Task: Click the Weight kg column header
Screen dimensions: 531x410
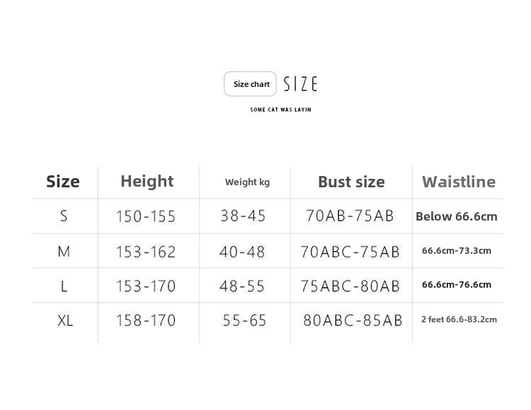Action: tap(247, 182)
